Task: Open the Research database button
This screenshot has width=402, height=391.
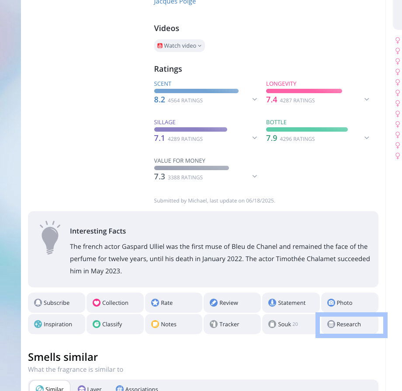Action: pos(350,324)
